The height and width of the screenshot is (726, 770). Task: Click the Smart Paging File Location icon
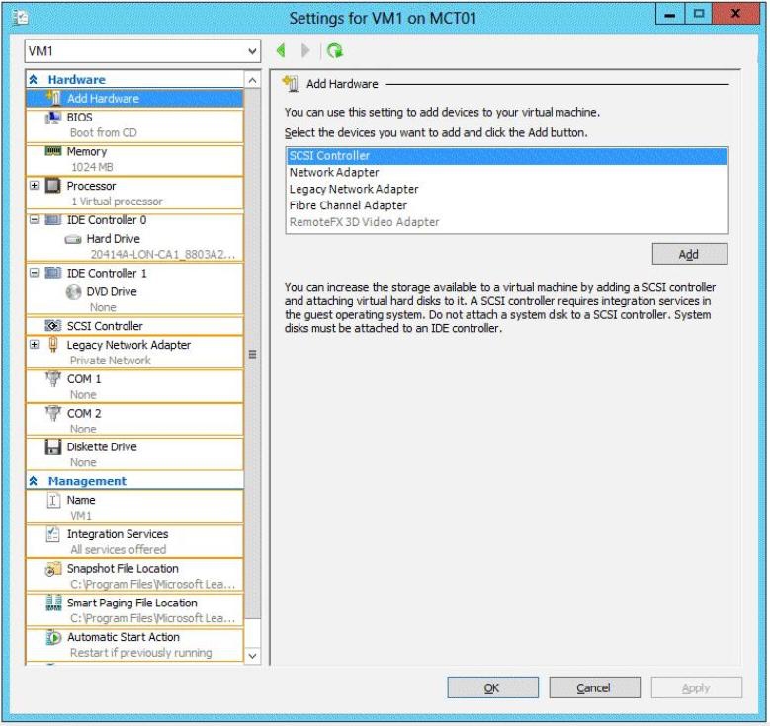tap(53, 603)
